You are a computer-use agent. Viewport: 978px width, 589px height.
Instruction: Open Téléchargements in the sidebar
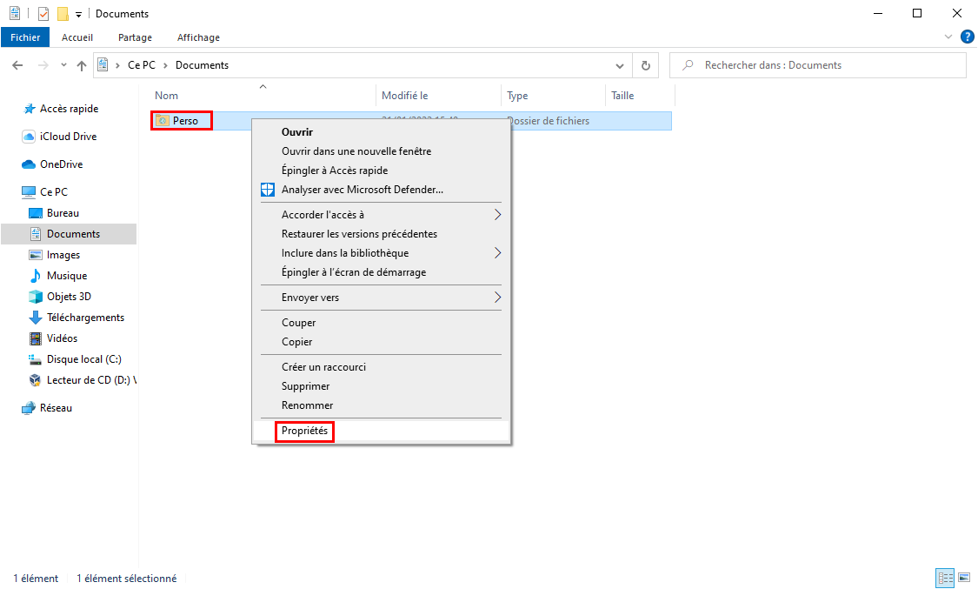(77, 318)
